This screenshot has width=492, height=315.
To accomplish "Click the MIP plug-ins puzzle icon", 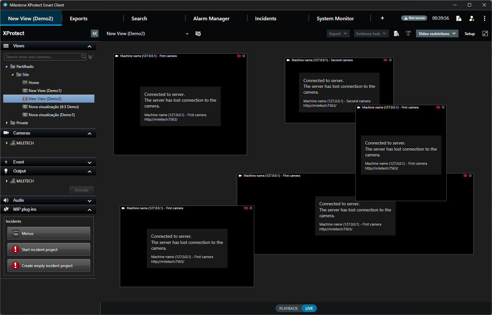I will tap(6, 209).
